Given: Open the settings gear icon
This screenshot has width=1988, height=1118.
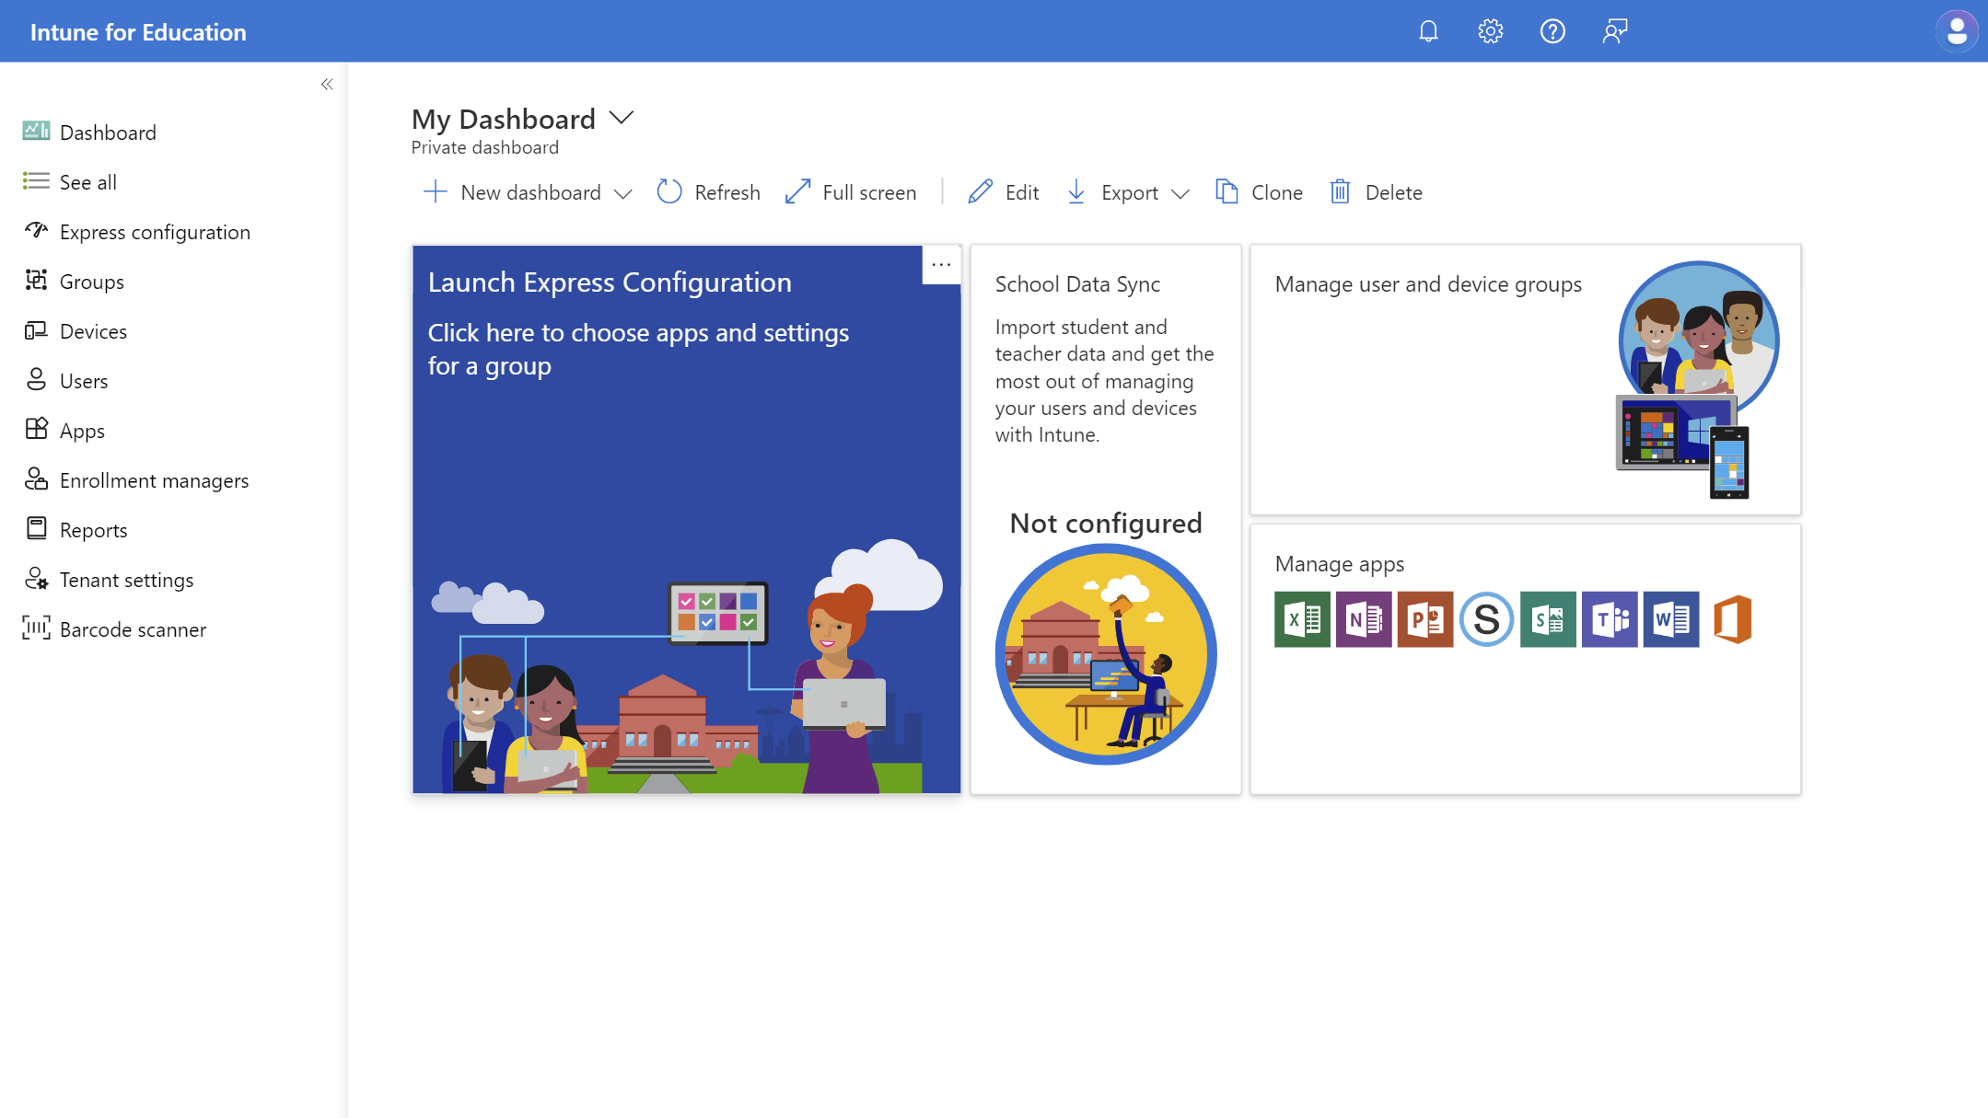Looking at the screenshot, I should coord(1490,31).
